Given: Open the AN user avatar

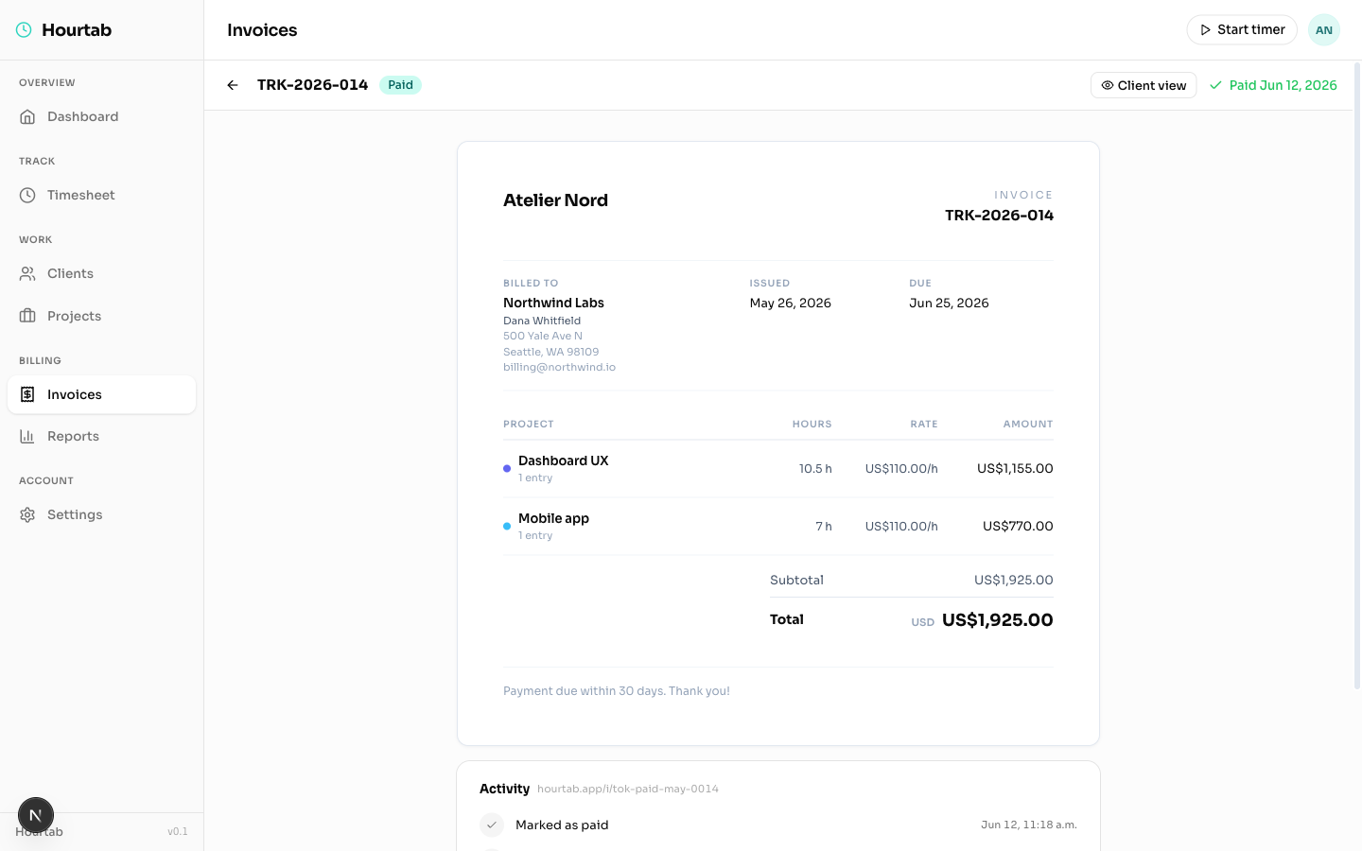Looking at the screenshot, I should (1324, 30).
